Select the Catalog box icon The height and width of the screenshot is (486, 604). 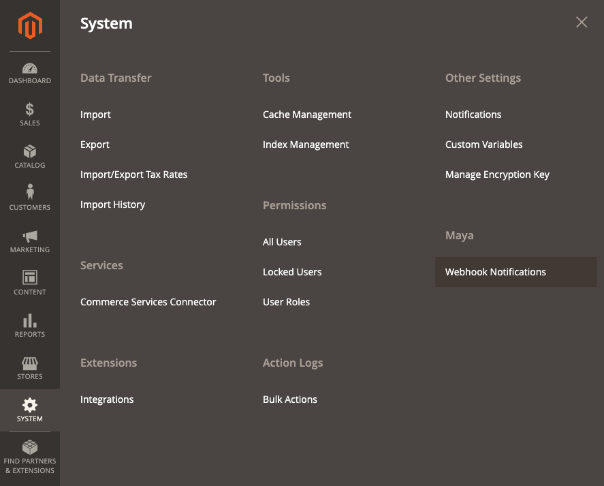click(30, 152)
